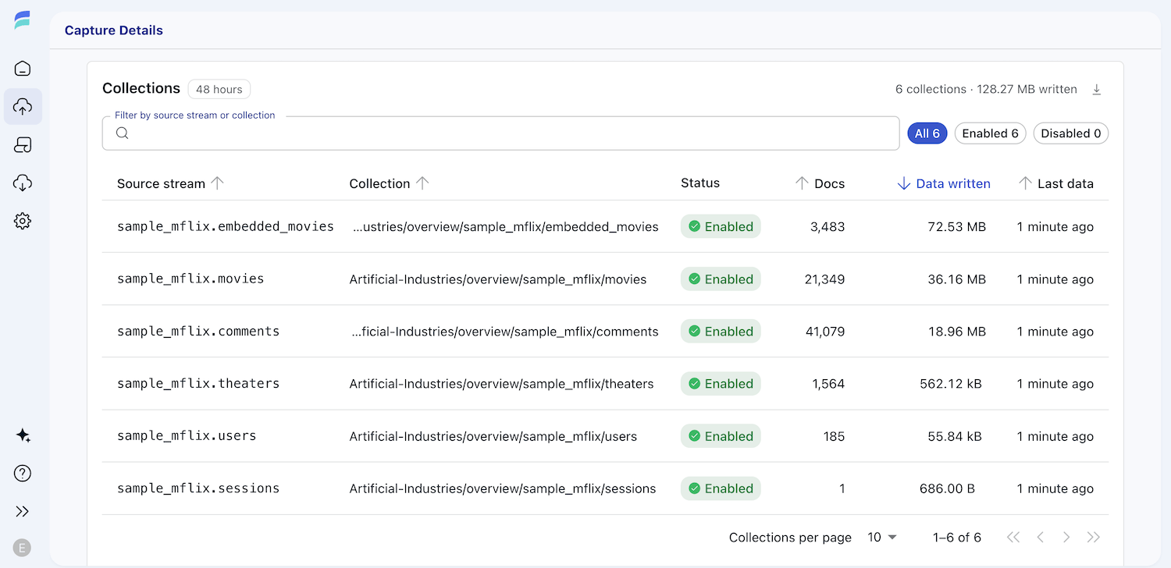Sort by Last data column arrow
Screen dimensions: 1171x568
[1026, 183]
